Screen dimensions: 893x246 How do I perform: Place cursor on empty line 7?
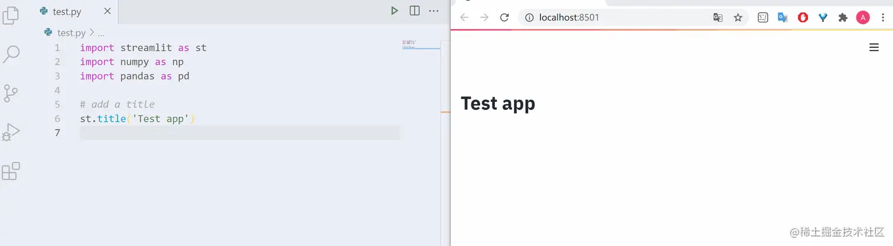(x=239, y=132)
